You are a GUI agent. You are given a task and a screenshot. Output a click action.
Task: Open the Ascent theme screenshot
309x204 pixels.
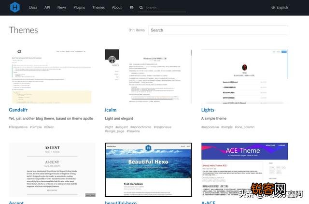pos(52,170)
